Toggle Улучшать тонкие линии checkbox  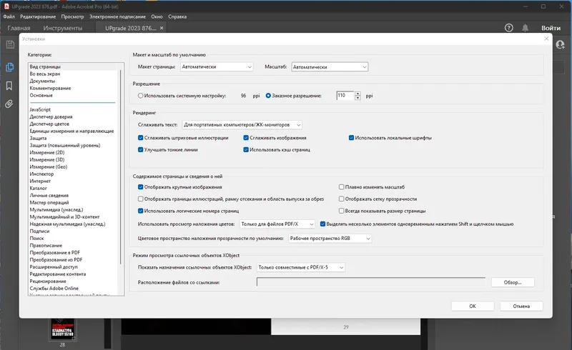(x=140, y=149)
